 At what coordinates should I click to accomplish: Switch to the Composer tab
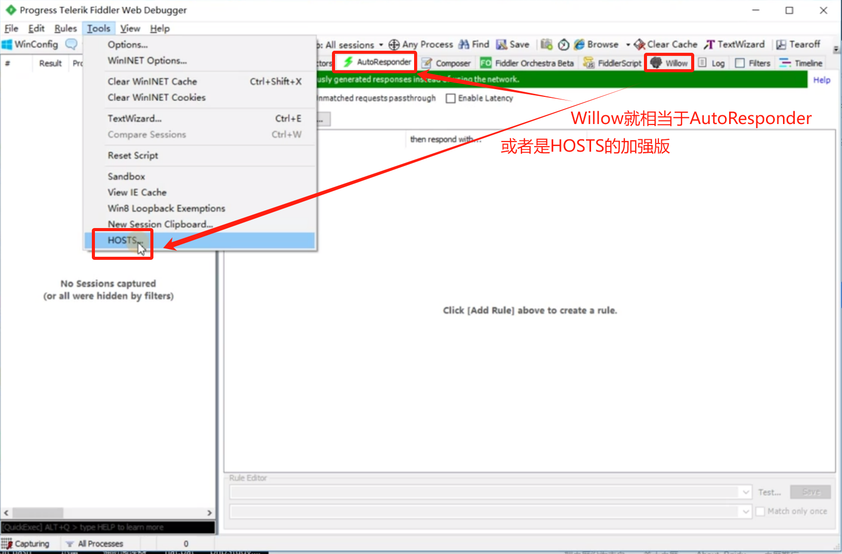click(446, 63)
